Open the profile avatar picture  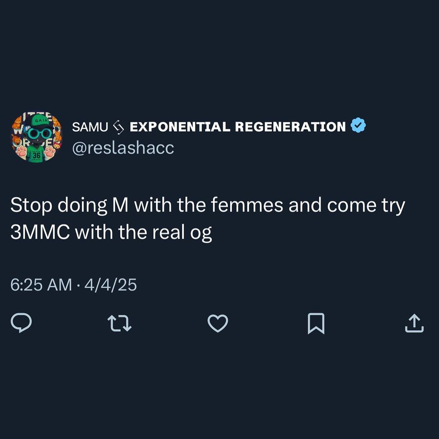point(37,137)
